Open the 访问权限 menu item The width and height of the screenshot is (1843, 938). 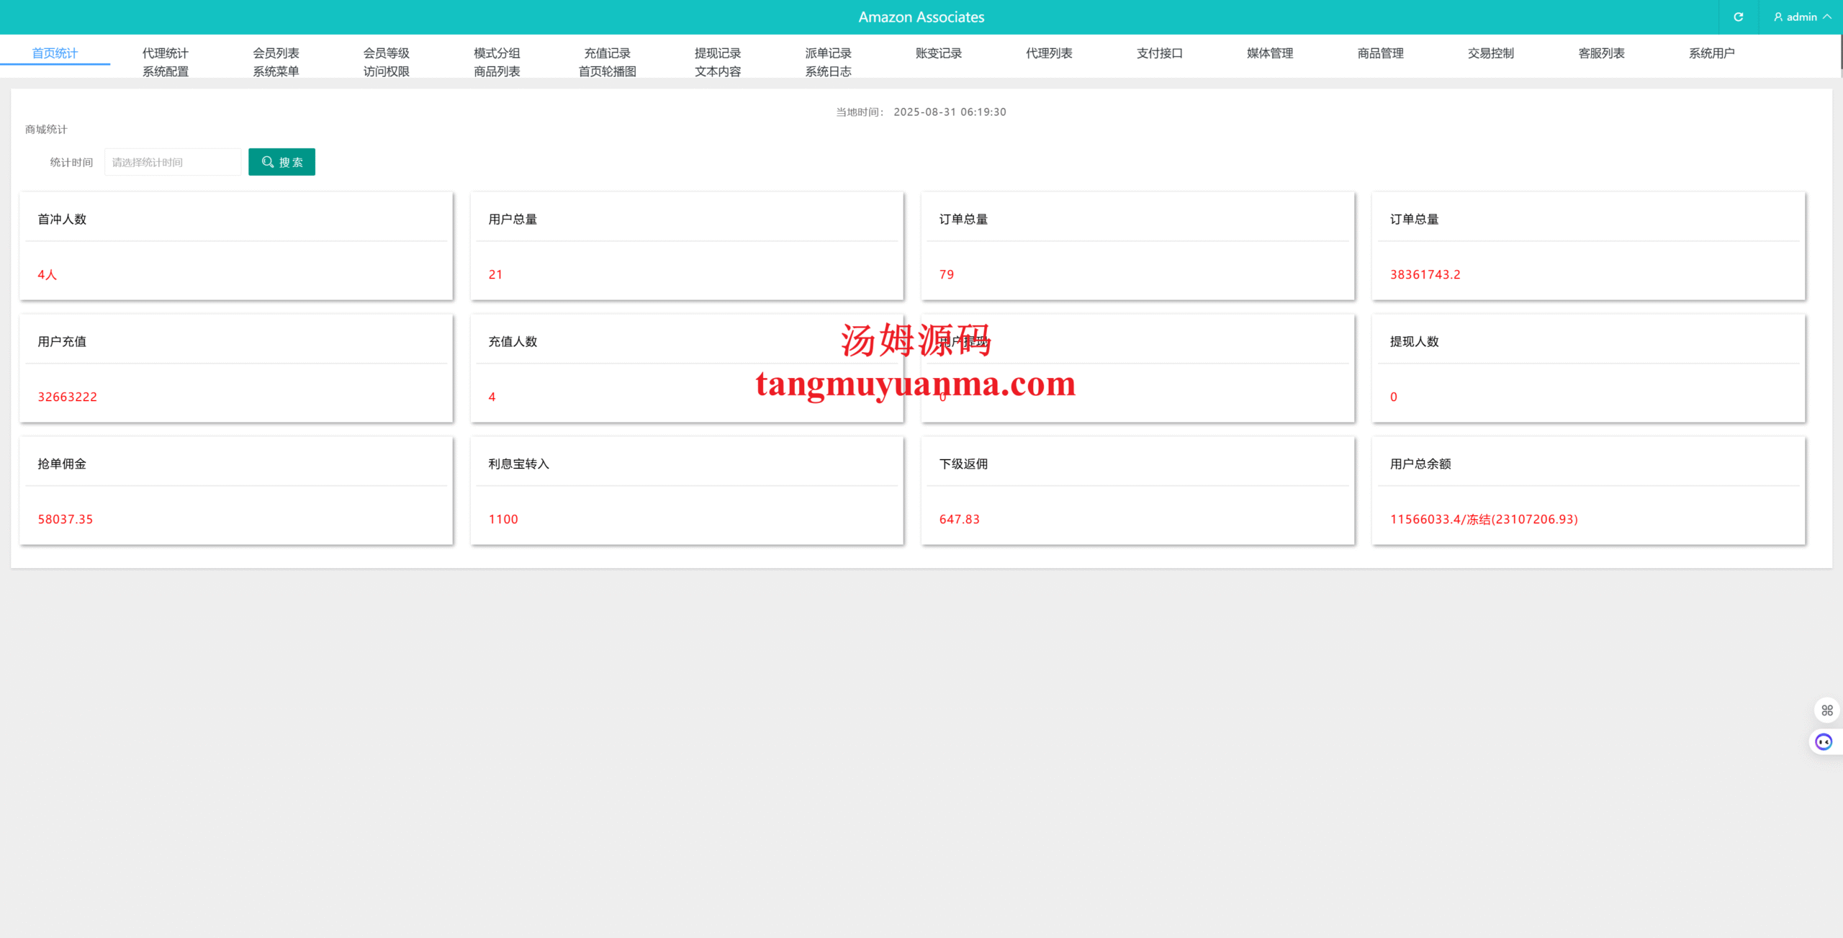pos(386,71)
